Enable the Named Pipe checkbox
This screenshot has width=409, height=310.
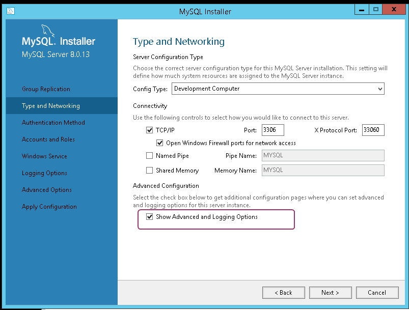149,156
